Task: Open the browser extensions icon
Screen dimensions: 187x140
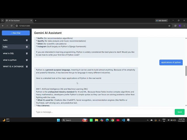Action: click(x=175, y=26)
